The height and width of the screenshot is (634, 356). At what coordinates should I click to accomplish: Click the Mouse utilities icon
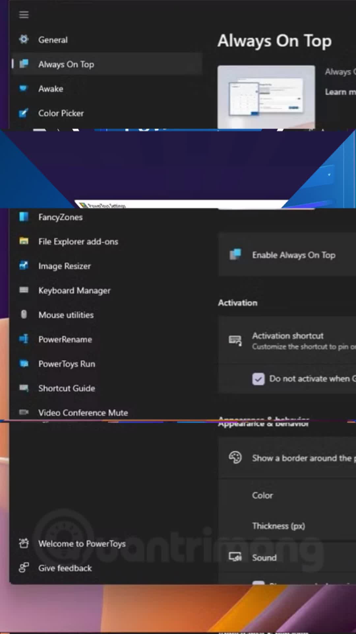coord(24,314)
